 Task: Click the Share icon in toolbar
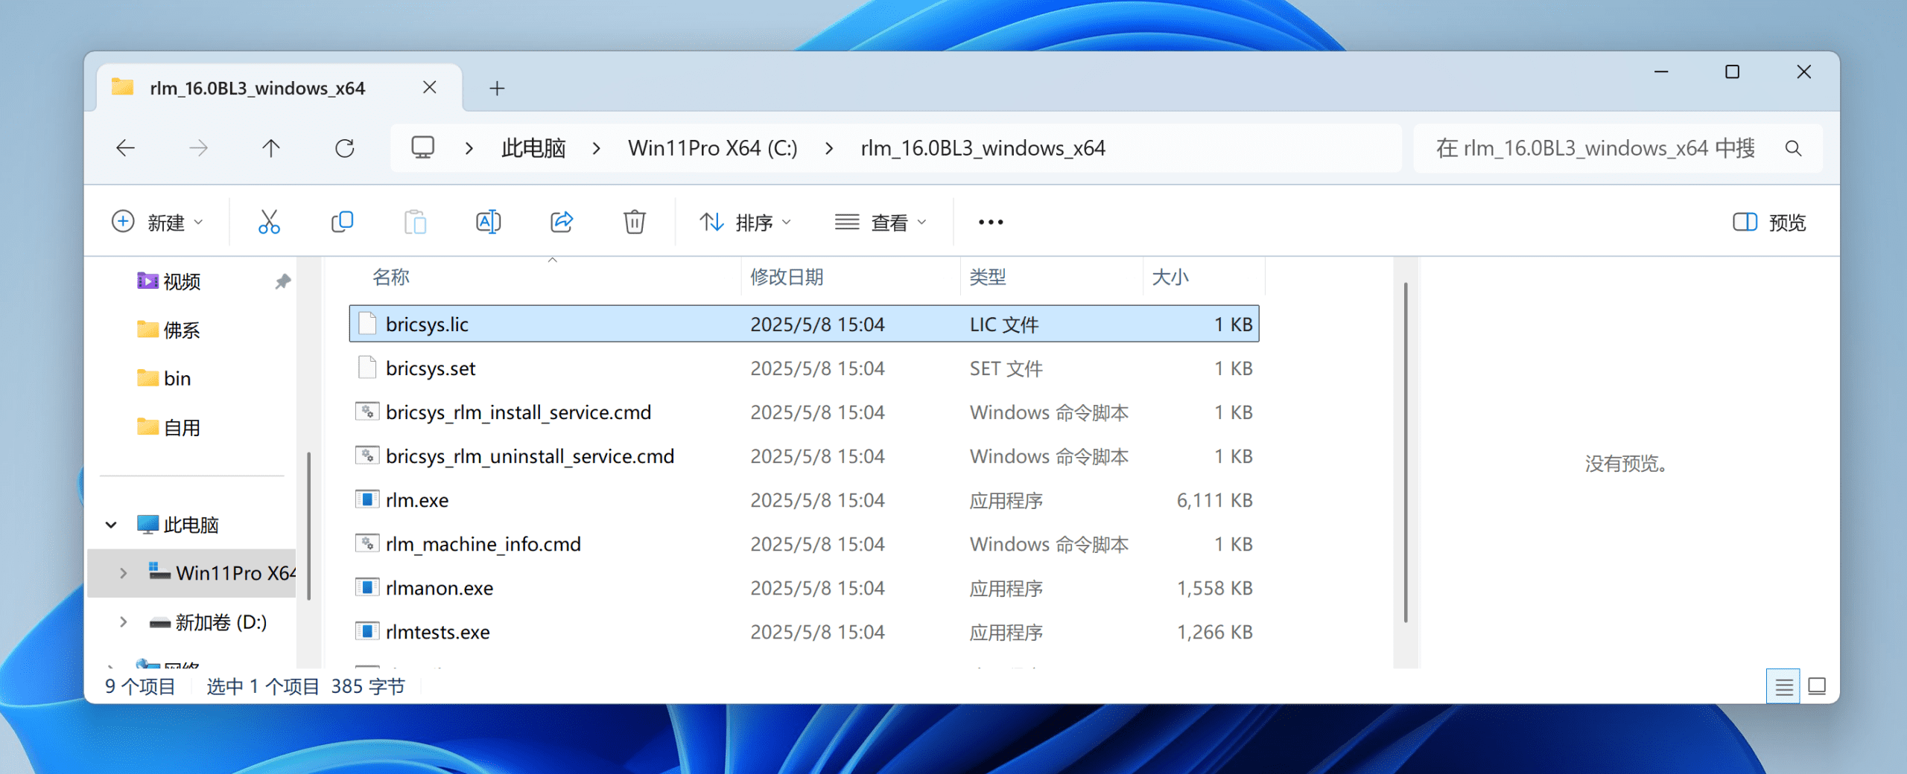(561, 222)
